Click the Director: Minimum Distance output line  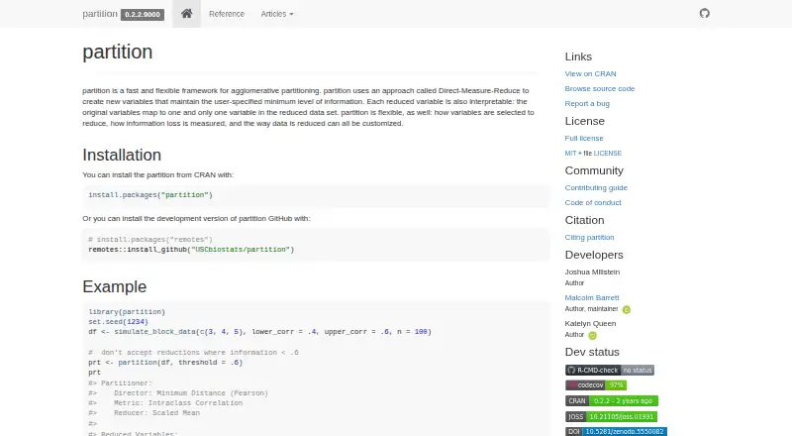[178, 393]
